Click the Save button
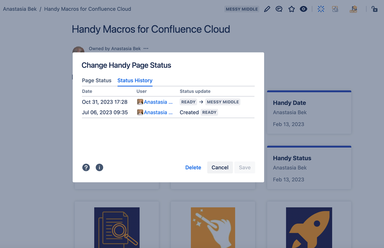This screenshot has height=248, width=384. pos(244,167)
